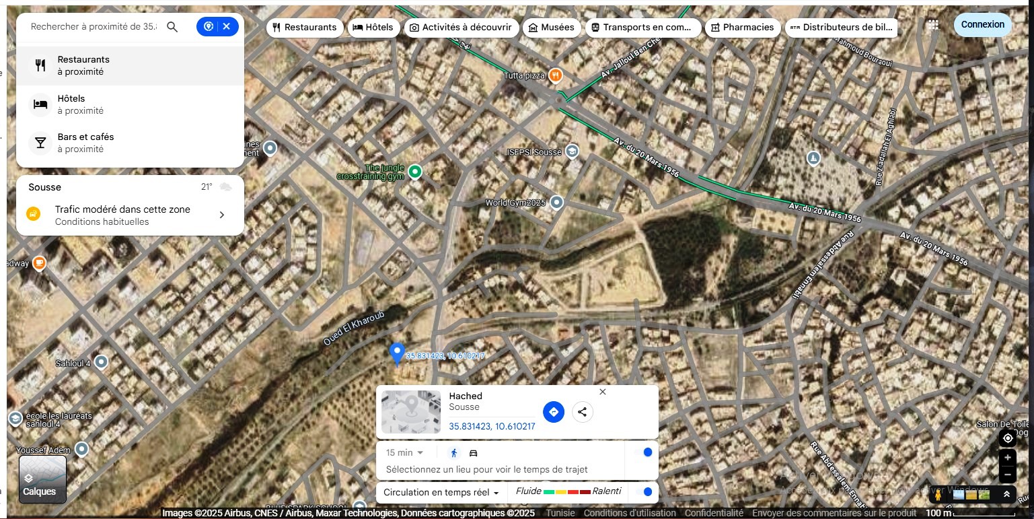Share the Hached location
The image size is (1034, 519).
tap(583, 412)
